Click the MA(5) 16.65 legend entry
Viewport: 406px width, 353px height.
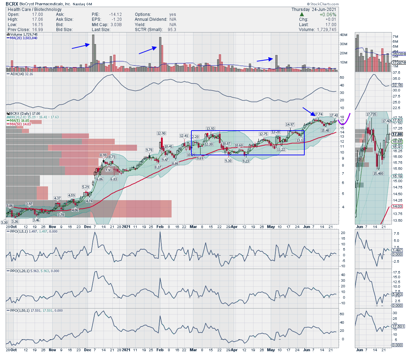pyautogui.click(x=19, y=120)
